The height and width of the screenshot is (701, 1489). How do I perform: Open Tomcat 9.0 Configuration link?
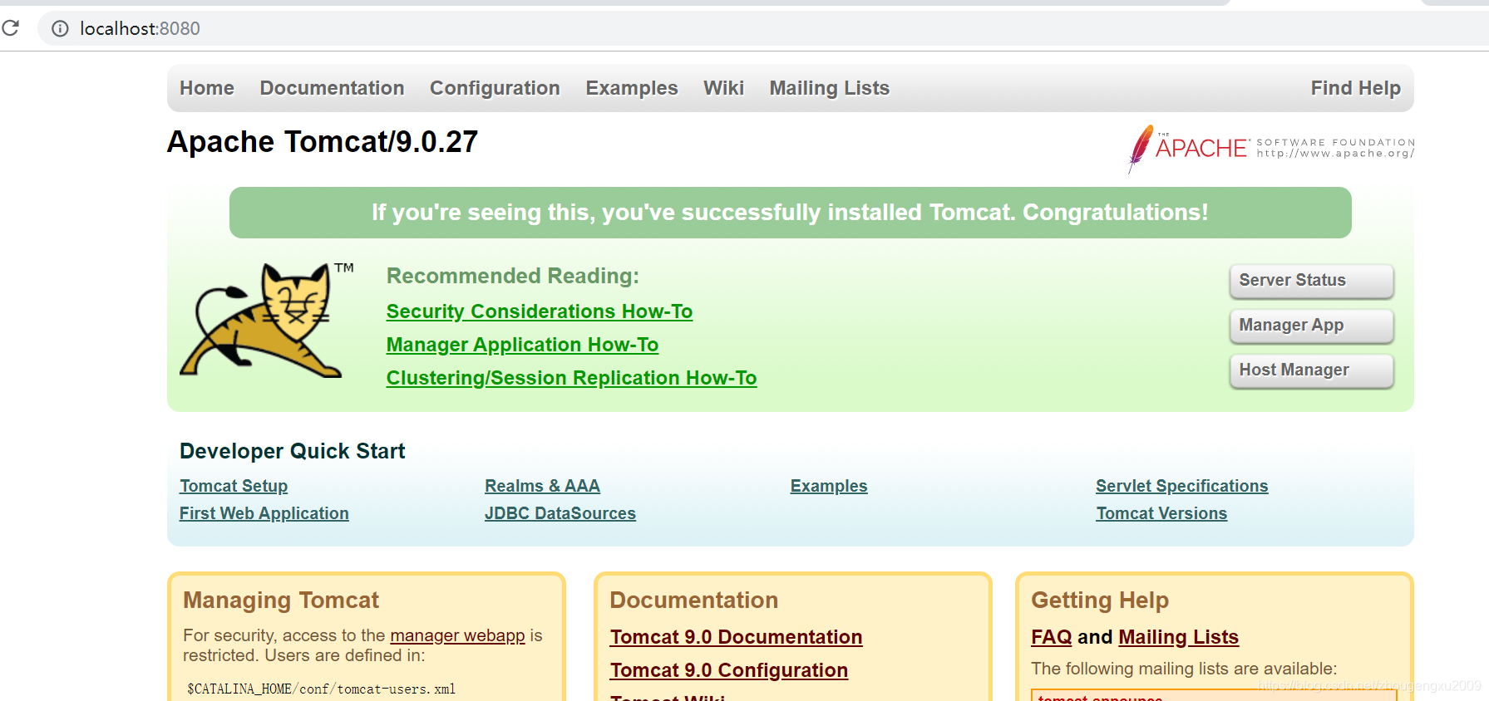tap(729, 670)
